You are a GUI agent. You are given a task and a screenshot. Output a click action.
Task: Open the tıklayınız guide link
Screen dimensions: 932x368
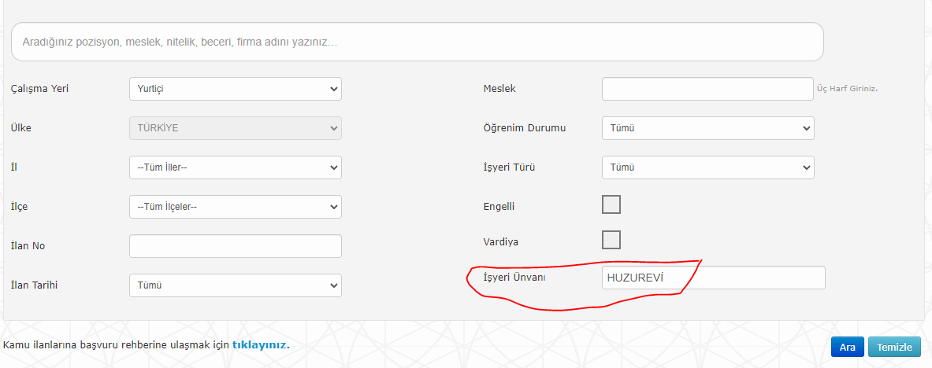(x=261, y=344)
